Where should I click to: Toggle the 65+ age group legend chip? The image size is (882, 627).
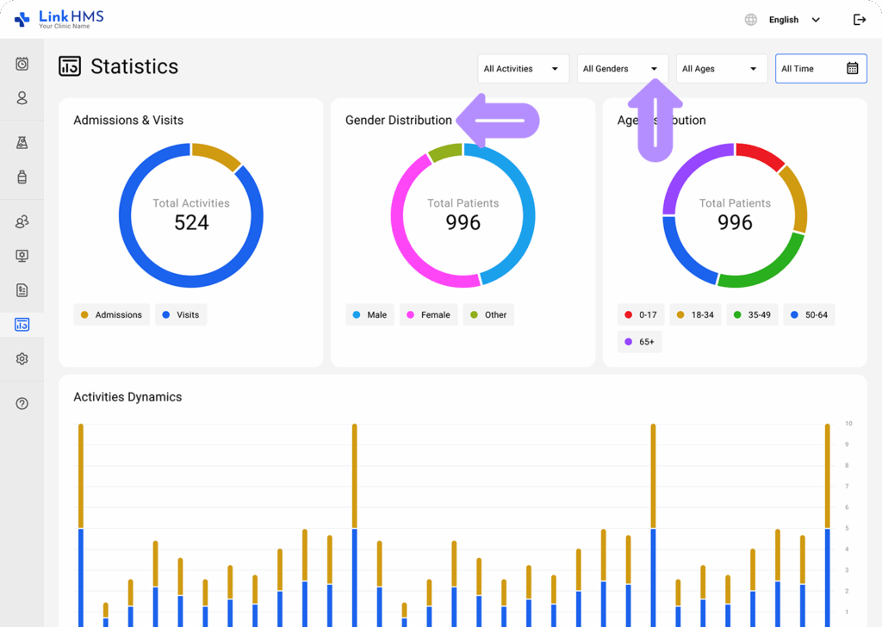pos(639,341)
